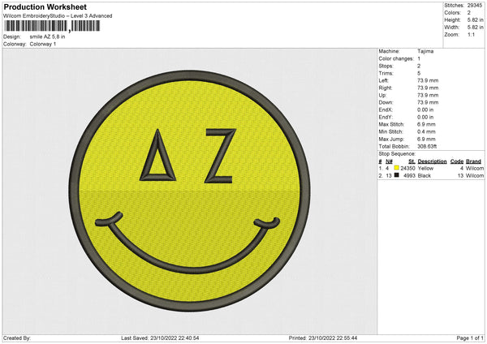487x344 pixels.
Task: Click the 'Trims:' label
Action: click(386, 73)
